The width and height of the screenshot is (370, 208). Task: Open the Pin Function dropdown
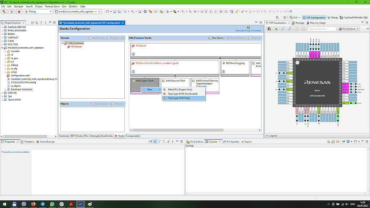click(348, 29)
